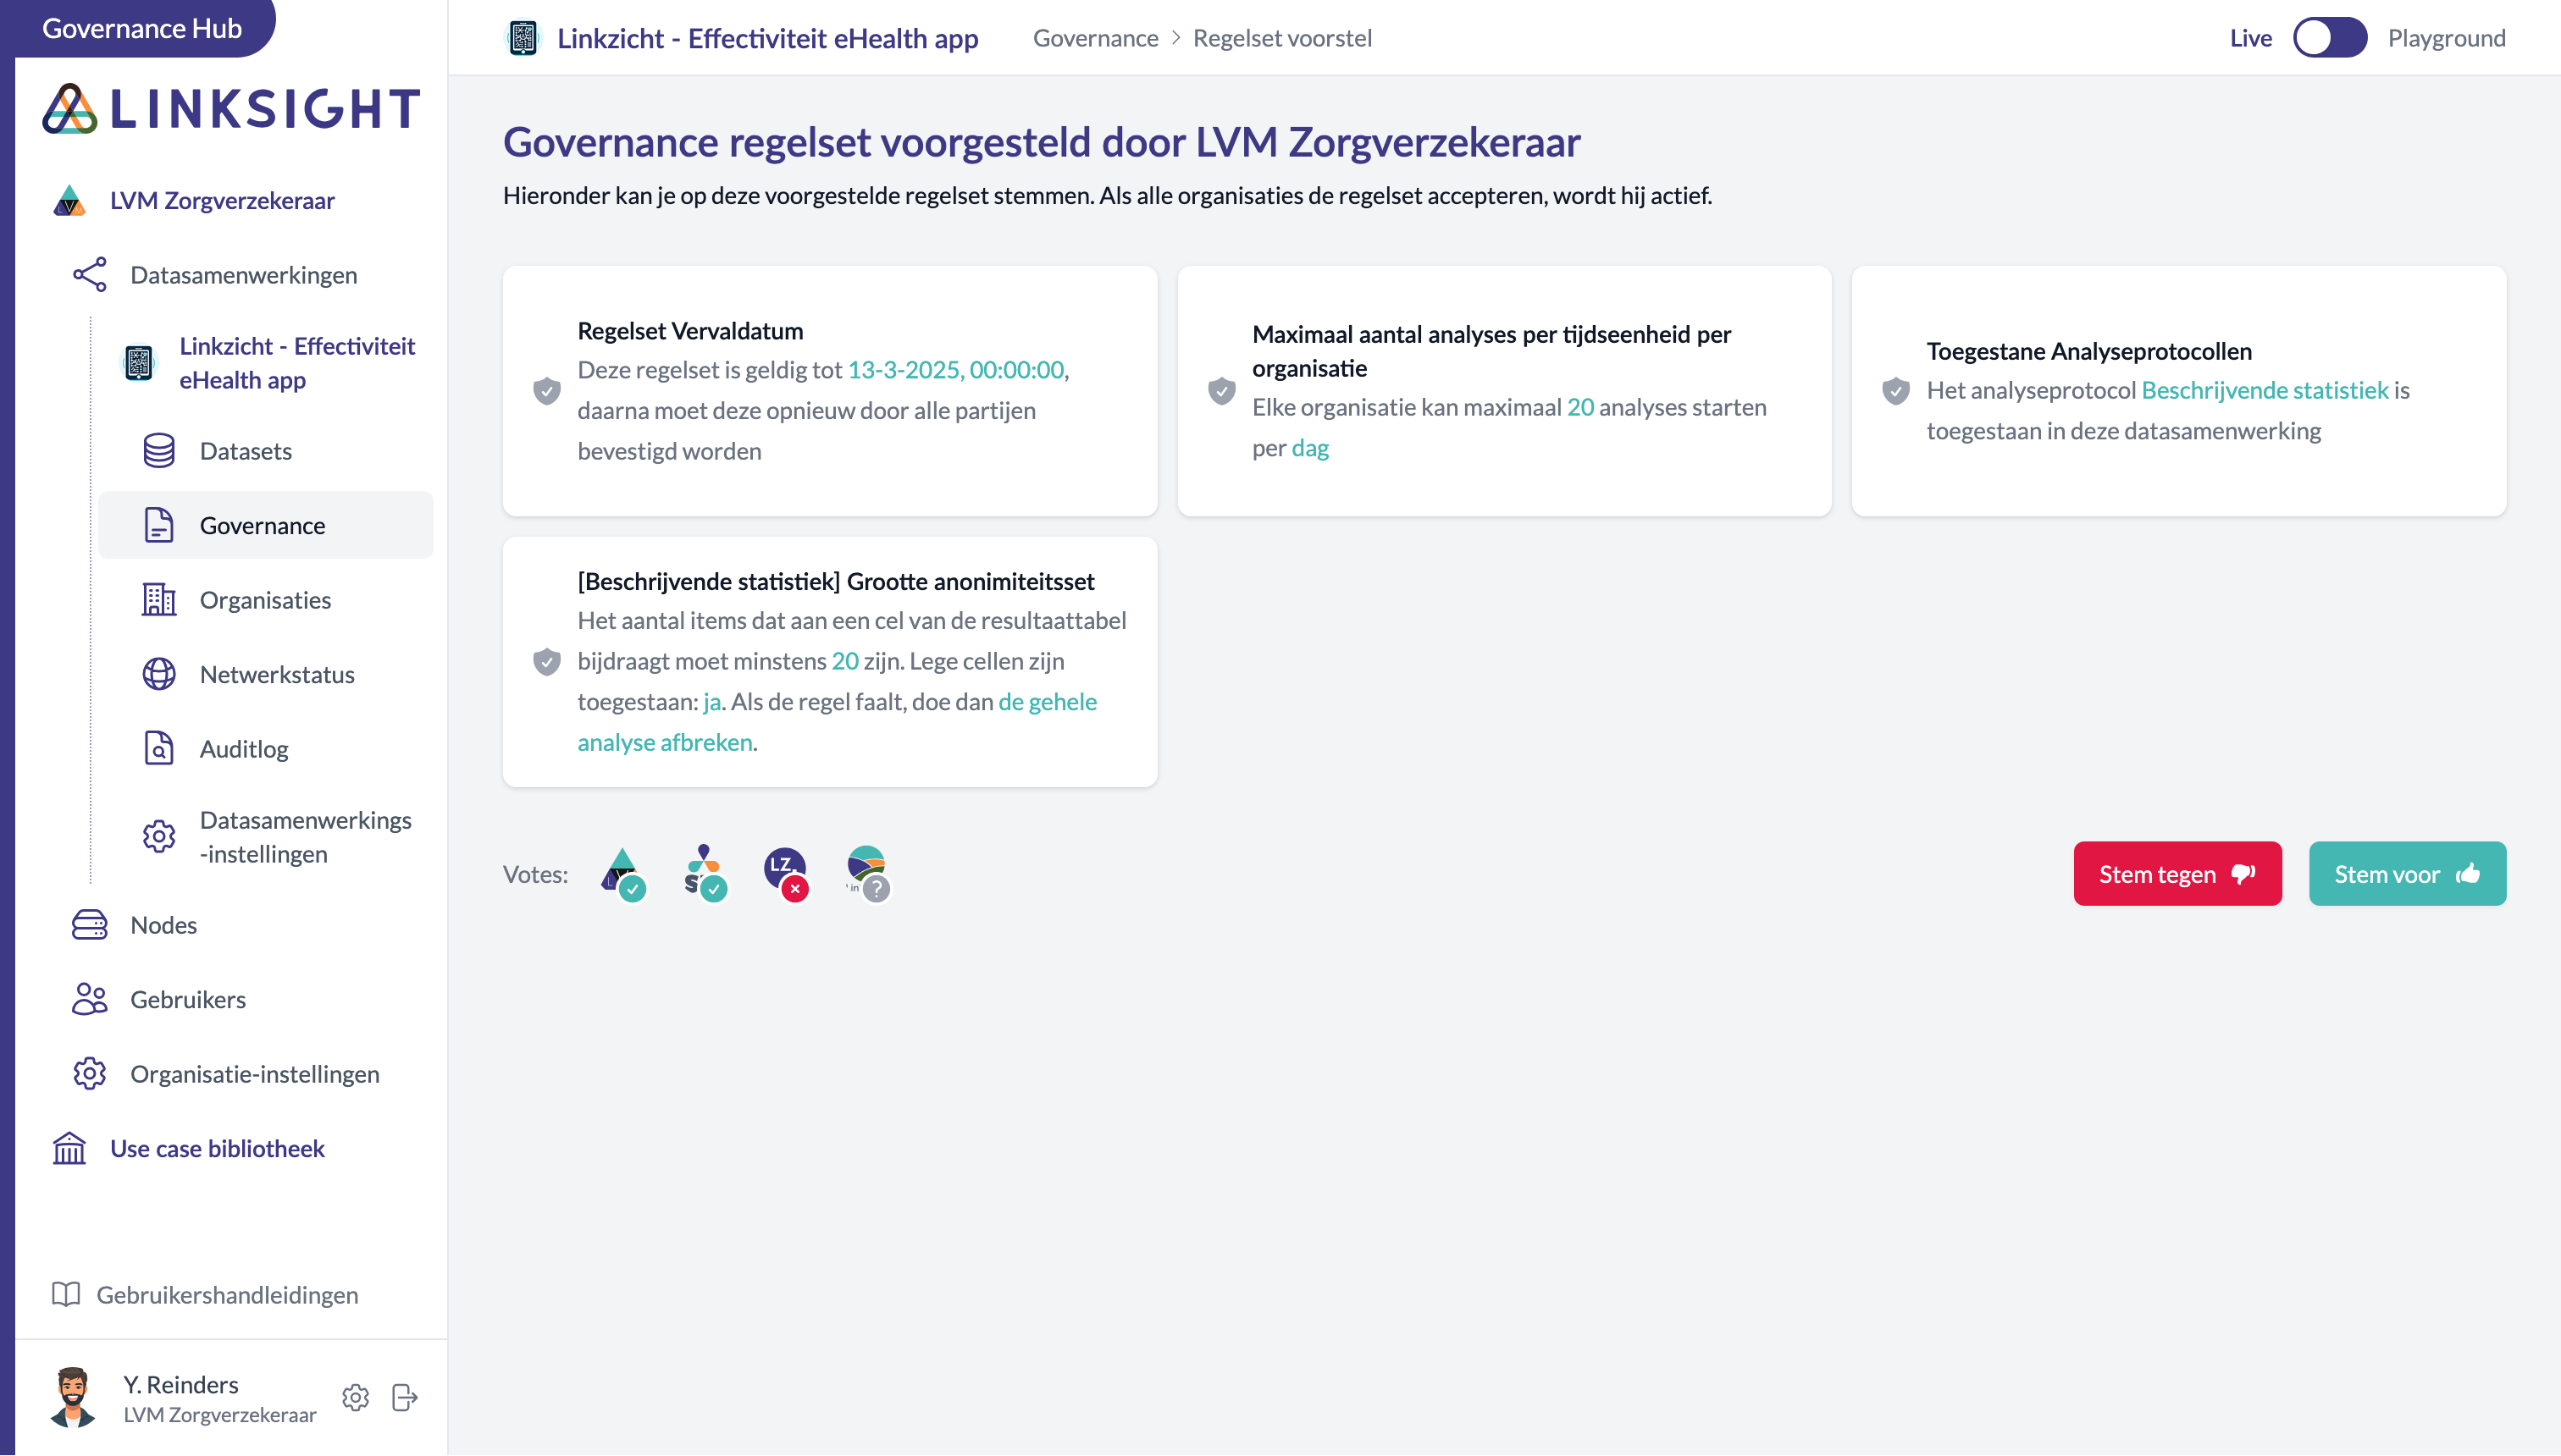Click the rejected LZ vote avatar
Viewport: 2561px width, 1456px height.
coord(786,874)
